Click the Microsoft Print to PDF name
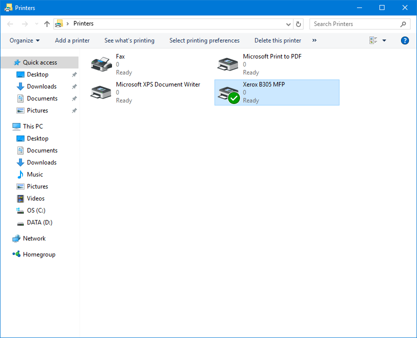Image resolution: width=417 pixels, height=338 pixels. pyautogui.click(x=272, y=56)
